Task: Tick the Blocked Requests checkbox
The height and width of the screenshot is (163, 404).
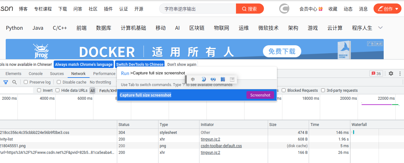Action: pos(284,90)
